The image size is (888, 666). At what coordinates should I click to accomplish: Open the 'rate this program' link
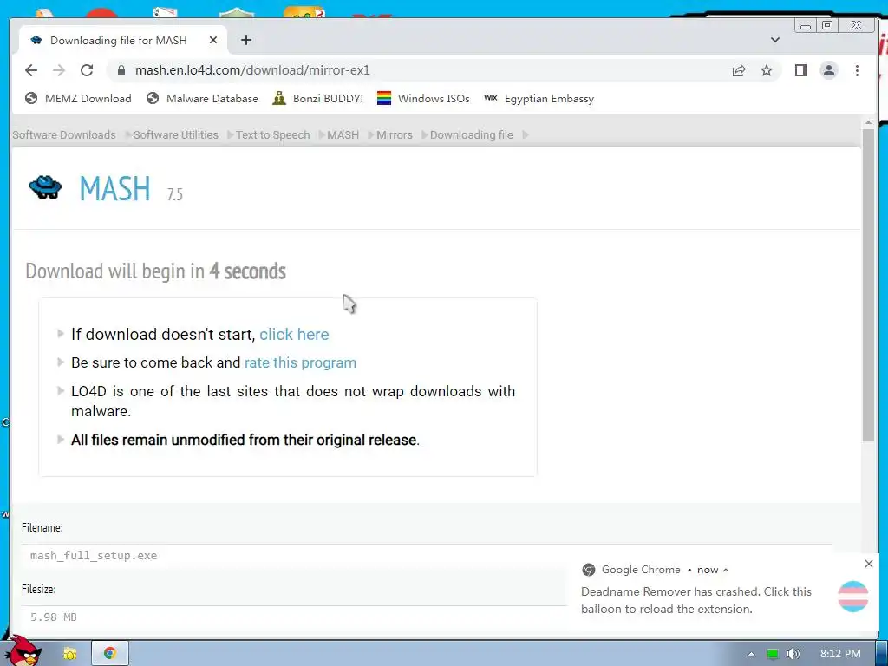click(x=300, y=362)
